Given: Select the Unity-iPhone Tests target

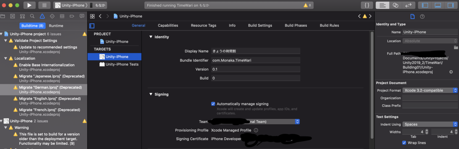Looking at the screenshot, I should pyautogui.click(x=114, y=64).
